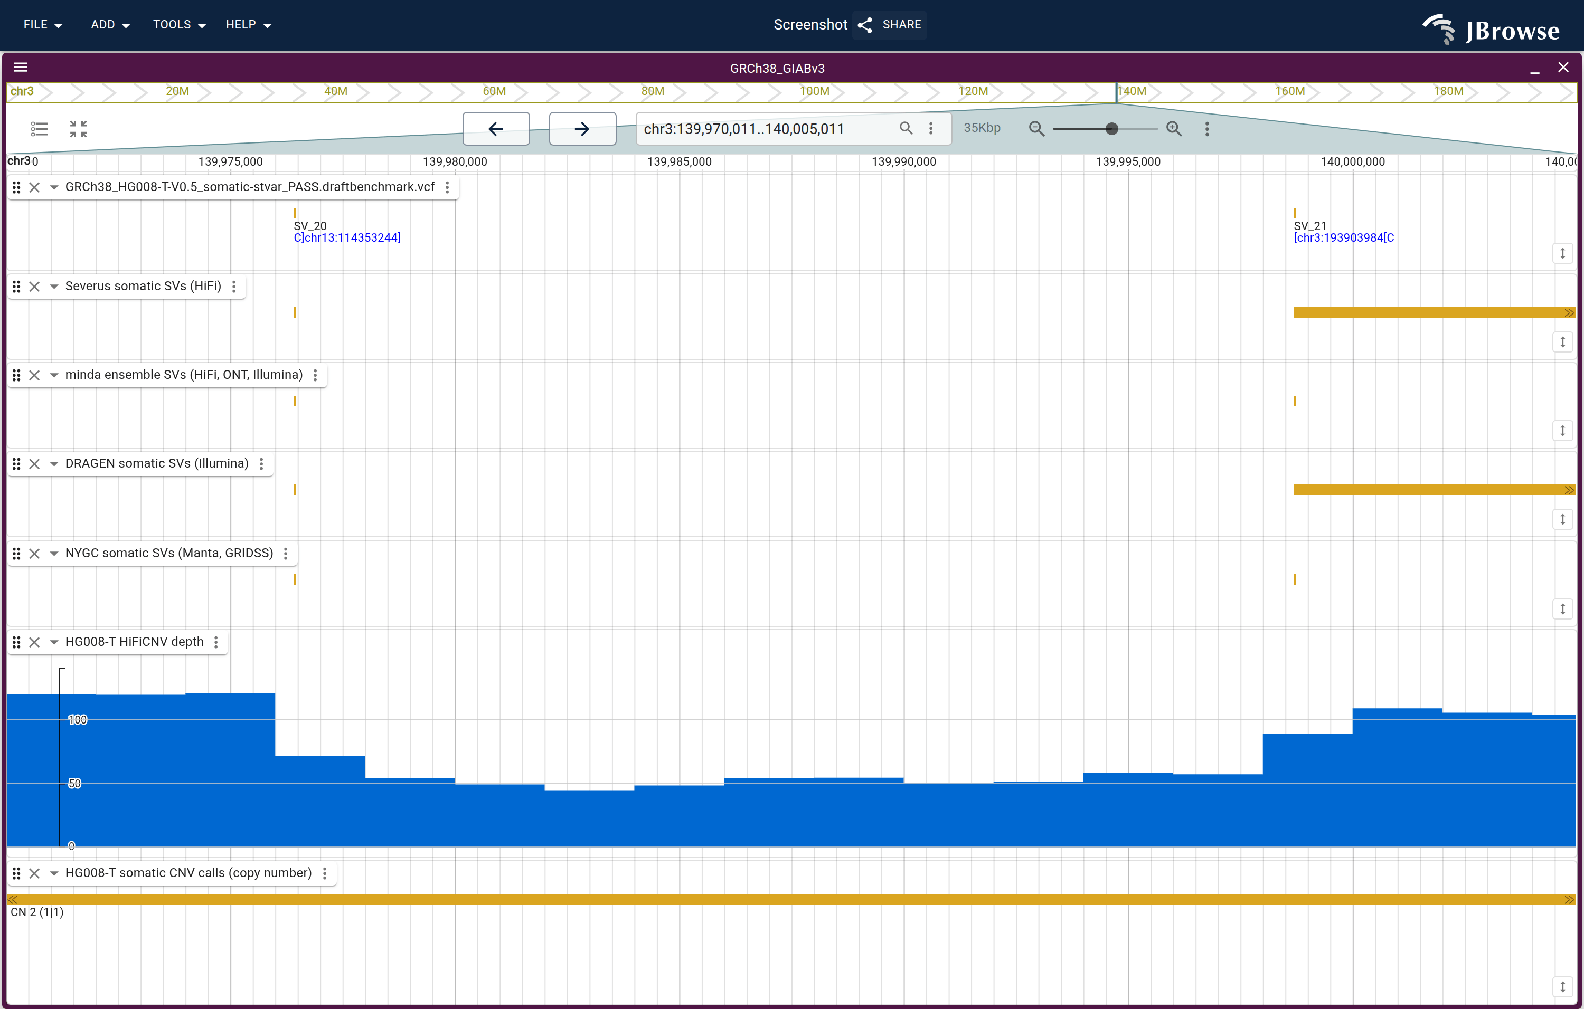Zoom out with the minus magnifier

pyautogui.click(x=1036, y=129)
